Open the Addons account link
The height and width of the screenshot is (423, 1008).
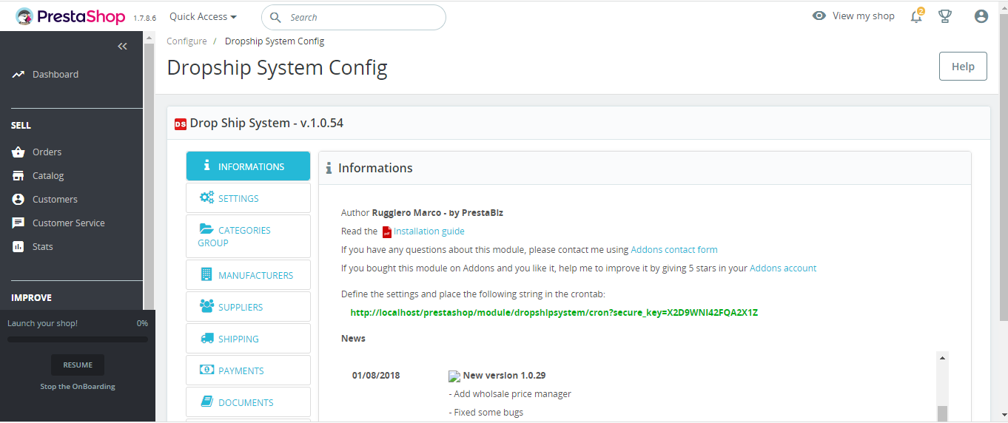pyautogui.click(x=783, y=268)
